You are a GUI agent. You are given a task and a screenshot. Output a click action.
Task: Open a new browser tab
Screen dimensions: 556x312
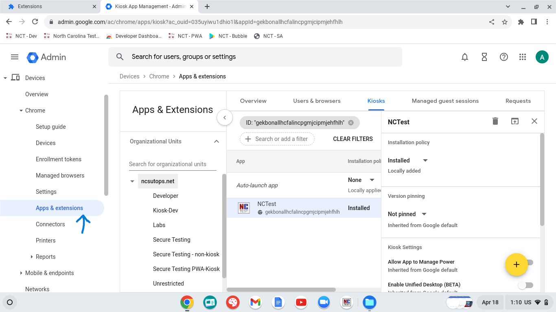click(207, 6)
